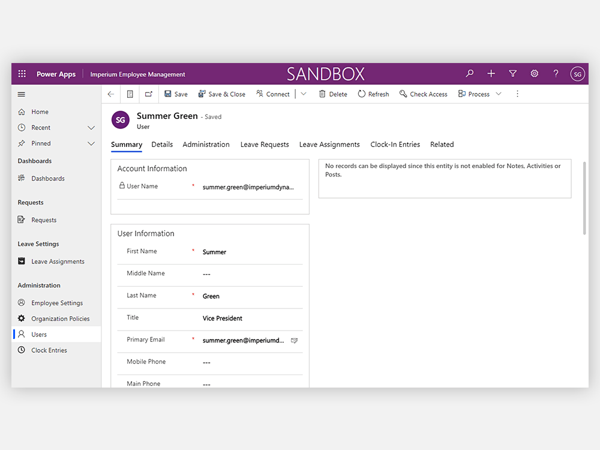Click the Middle Name field
This screenshot has width=600, height=450.
click(x=252, y=274)
